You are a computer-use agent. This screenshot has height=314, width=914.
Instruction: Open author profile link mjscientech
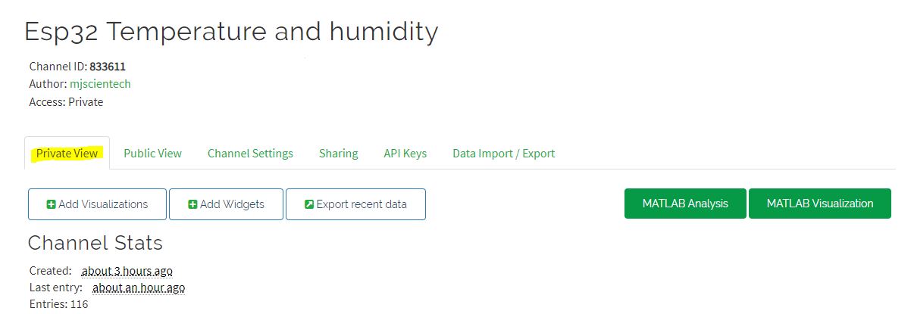(x=100, y=84)
